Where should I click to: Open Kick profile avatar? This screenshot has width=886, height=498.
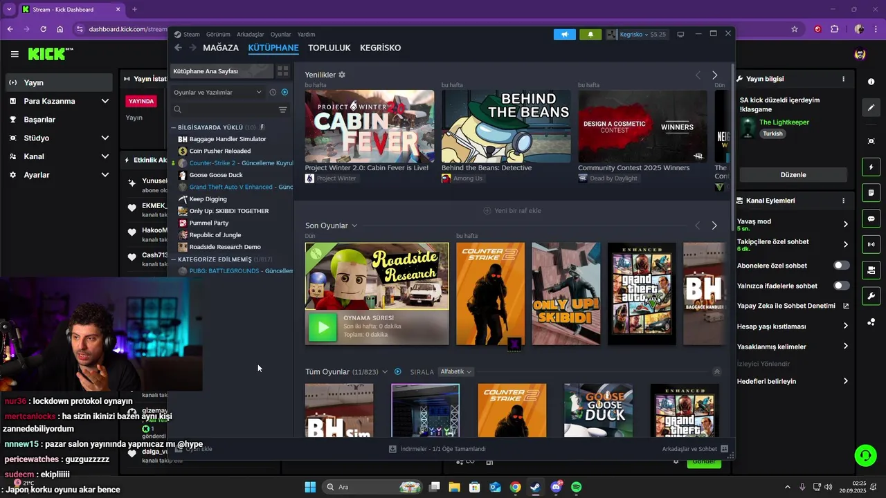(x=860, y=54)
